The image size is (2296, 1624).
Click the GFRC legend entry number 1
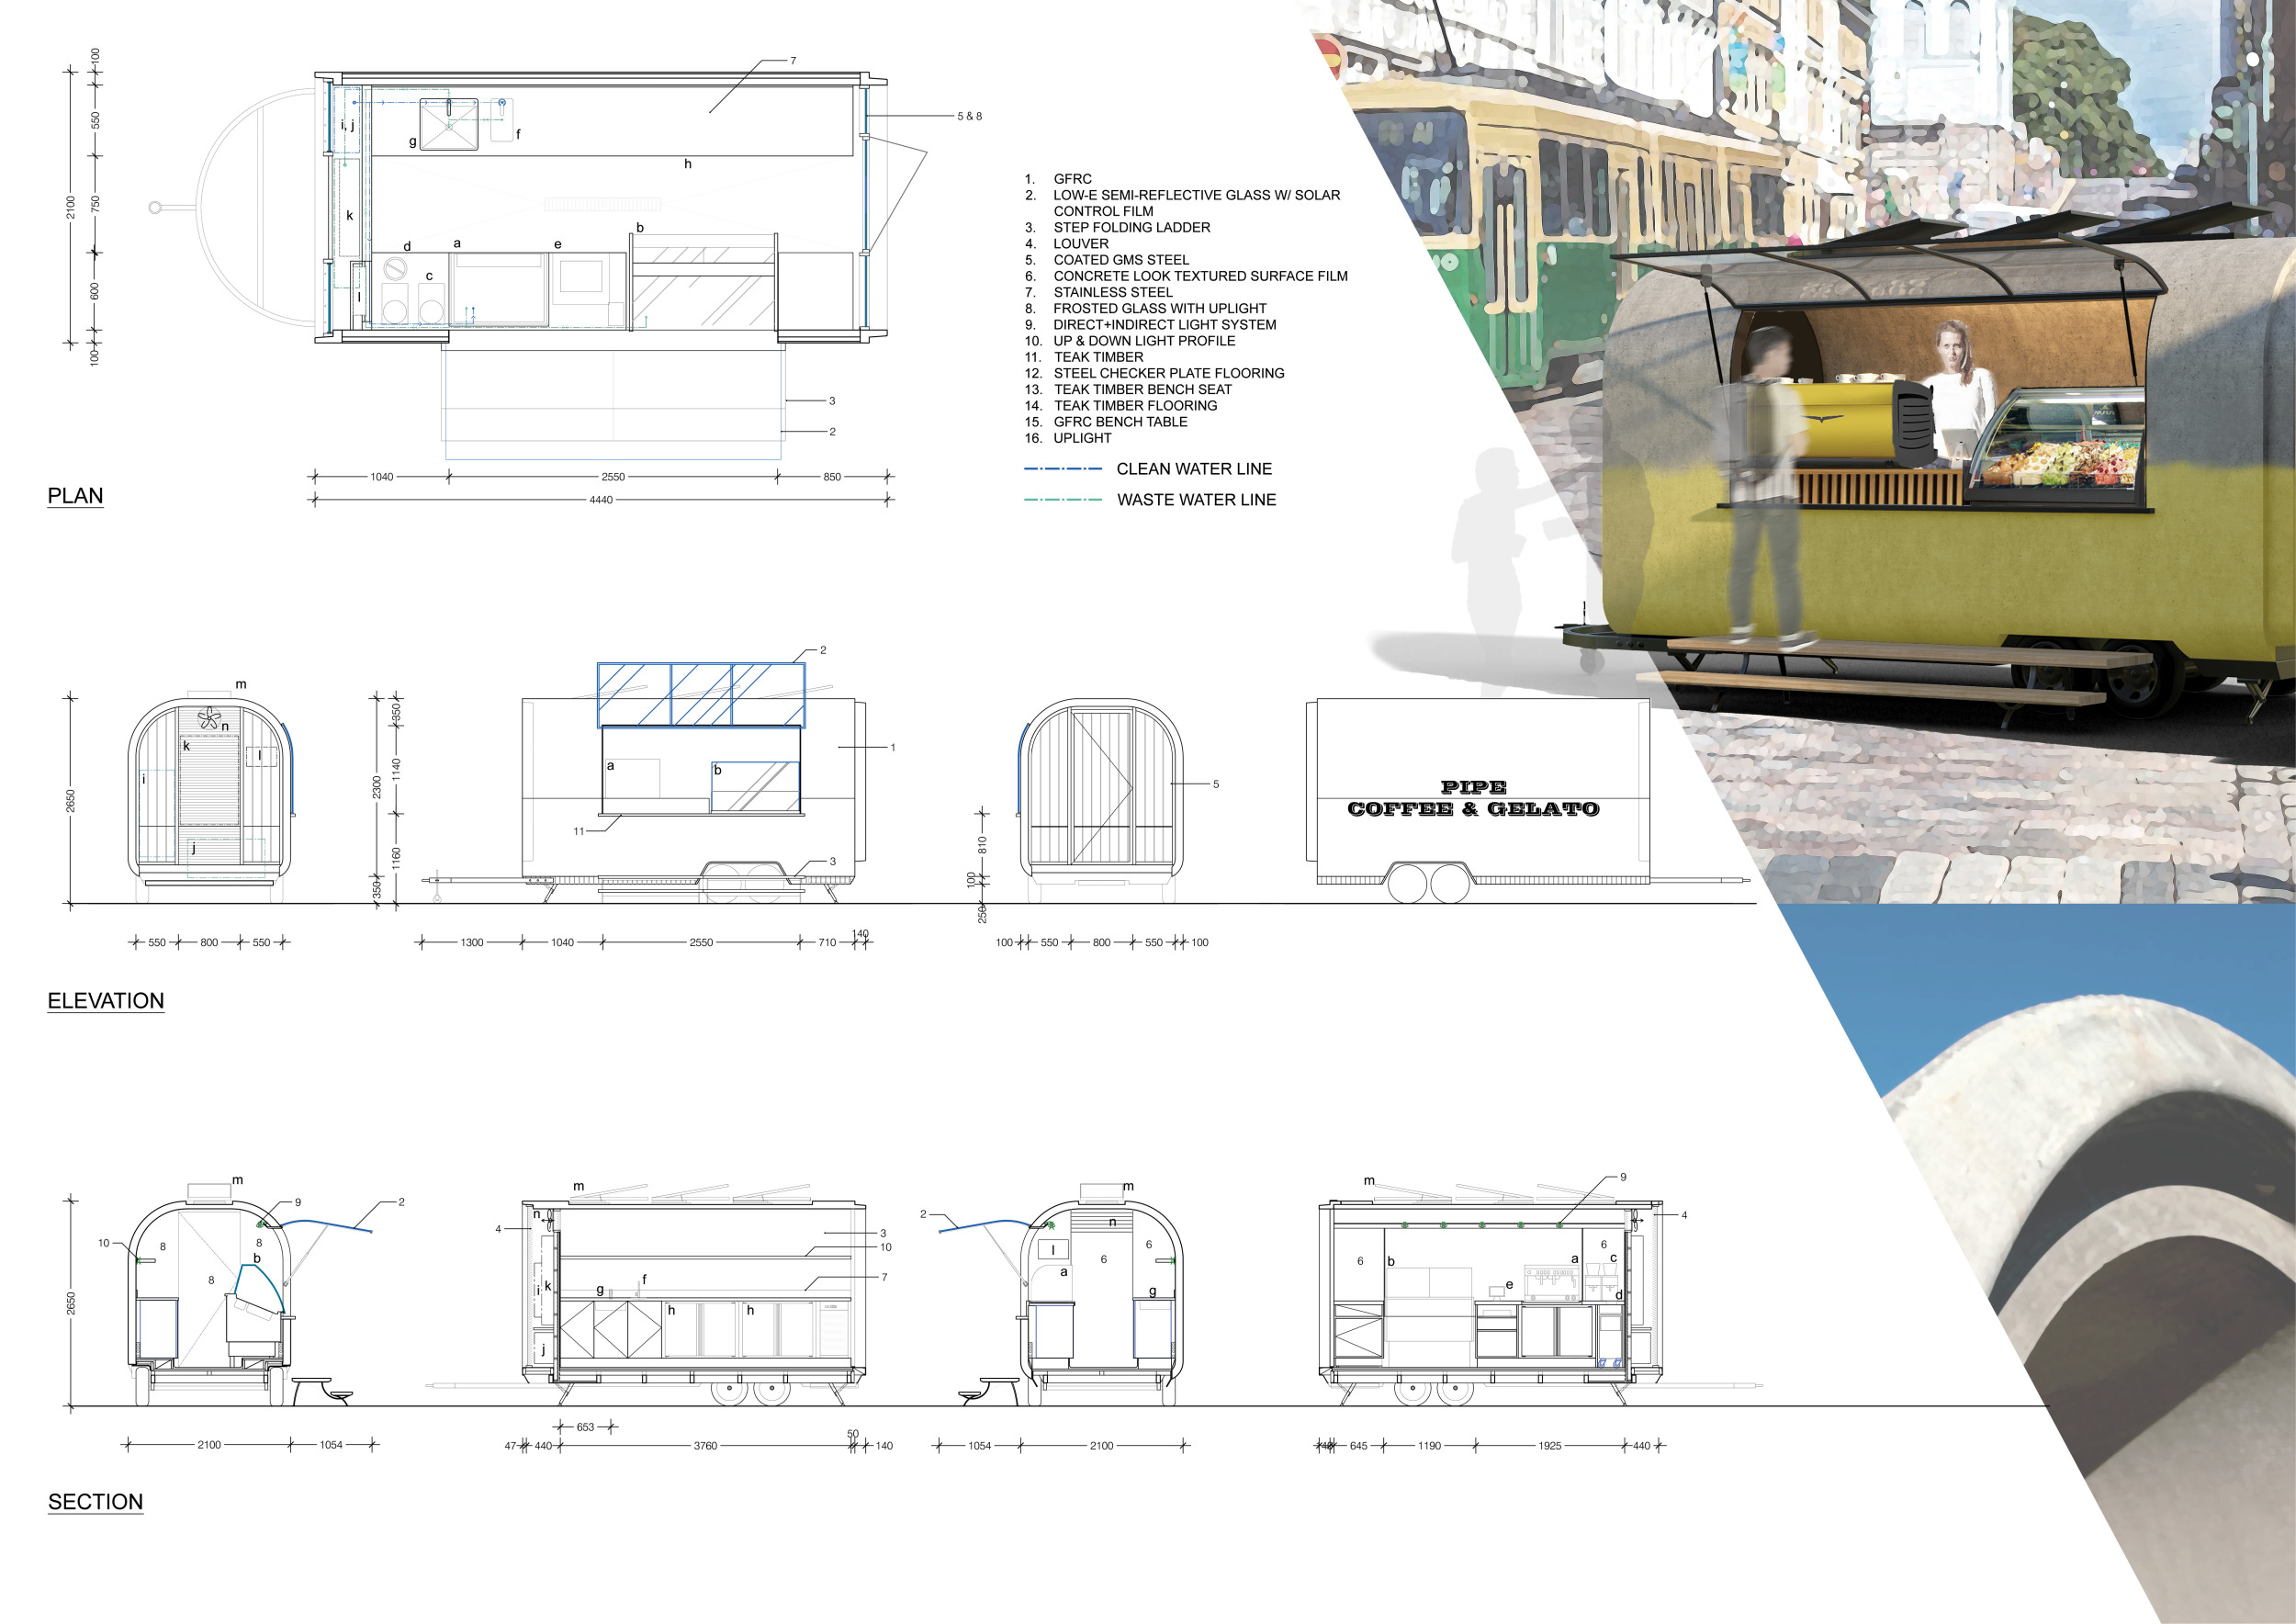coord(1072,179)
